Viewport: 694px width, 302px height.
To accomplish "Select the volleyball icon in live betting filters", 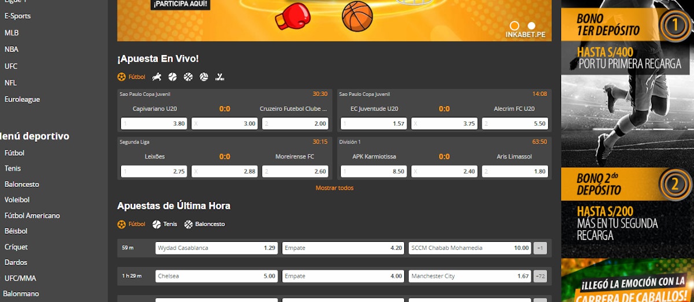I will pyautogui.click(x=204, y=76).
